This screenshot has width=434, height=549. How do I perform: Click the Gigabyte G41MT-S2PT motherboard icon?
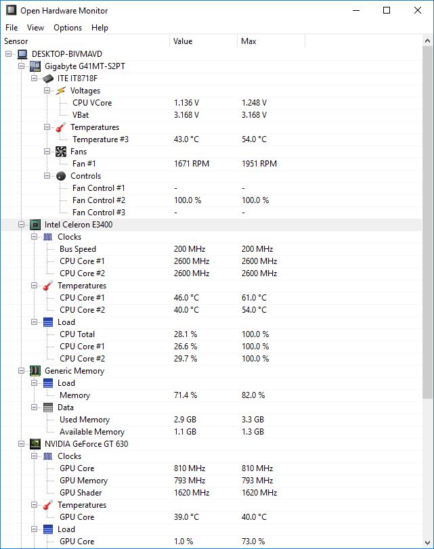(x=35, y=66)
